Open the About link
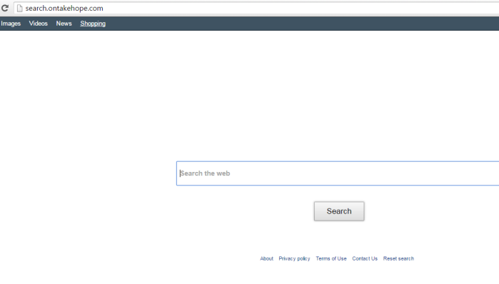 (267, 258)
